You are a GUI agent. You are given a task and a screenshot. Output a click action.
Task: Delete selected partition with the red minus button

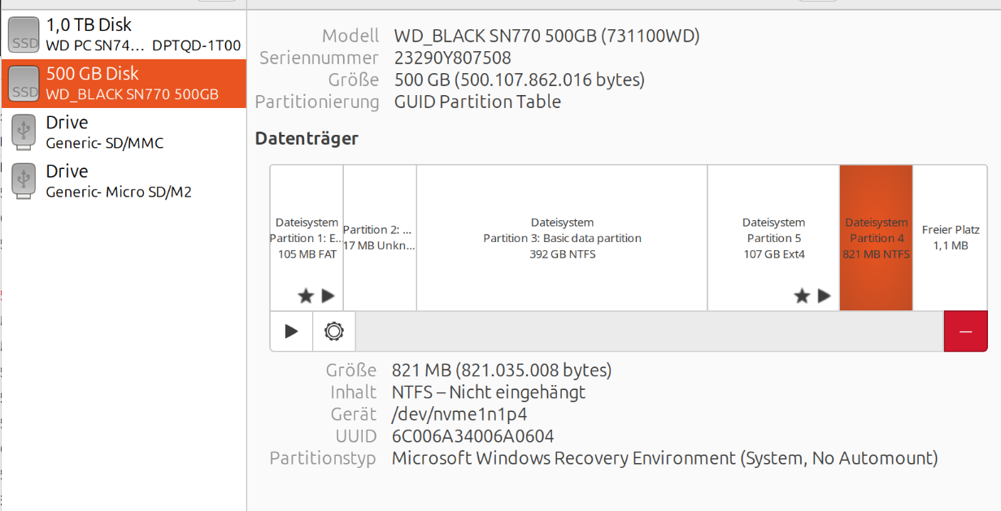pos(965,331)
